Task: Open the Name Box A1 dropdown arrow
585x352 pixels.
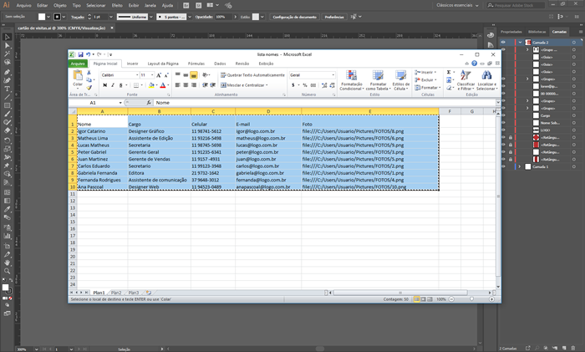Action: point(120,103)
